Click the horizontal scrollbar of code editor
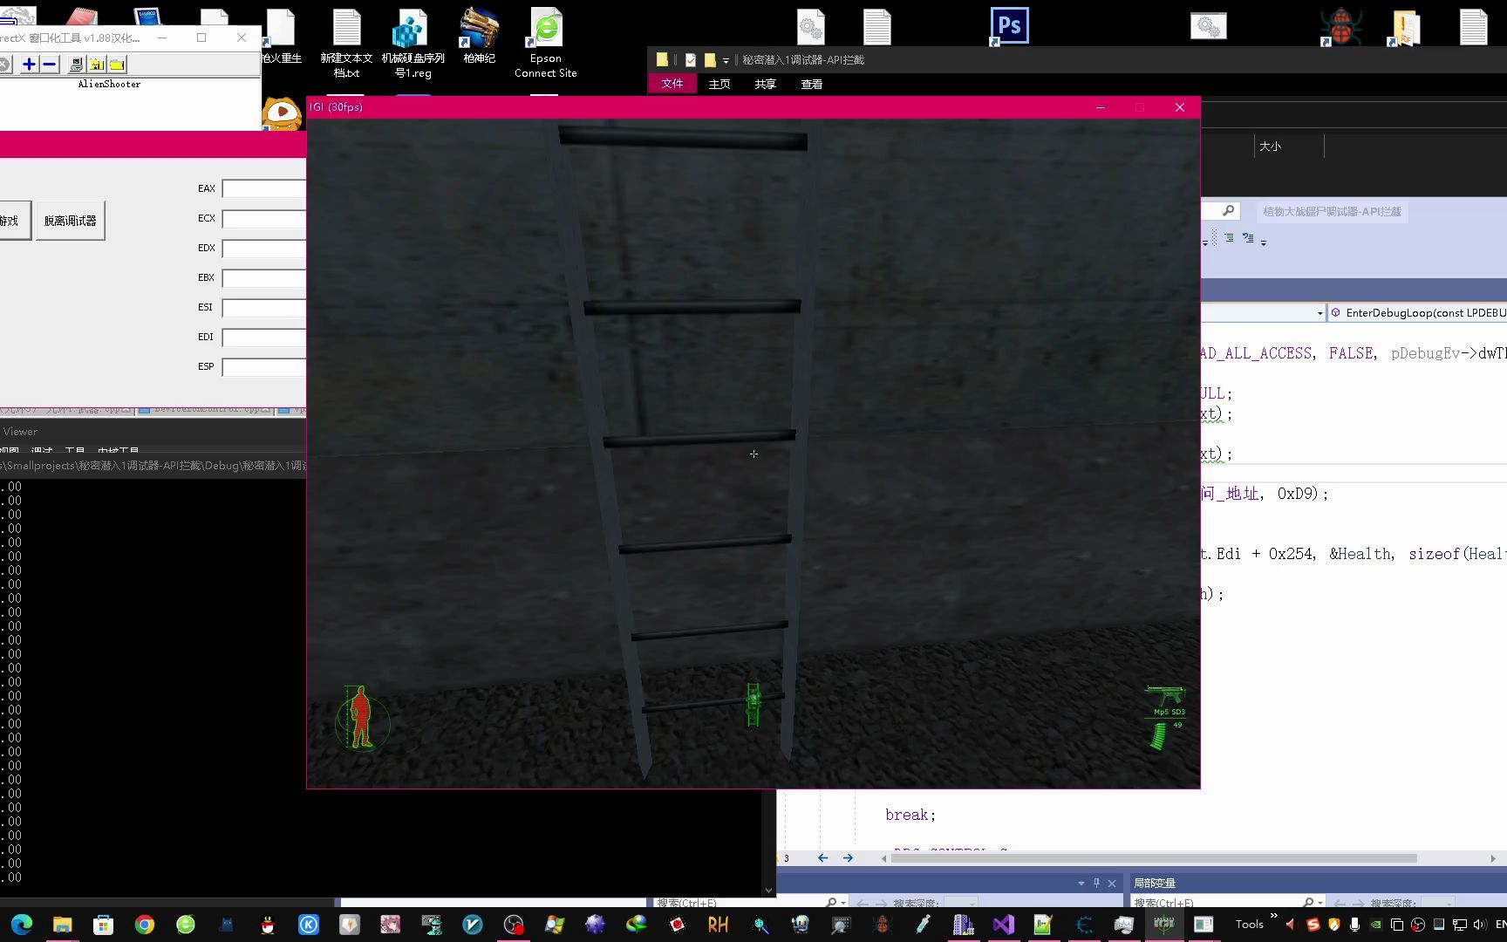1507x942 pixels. click(1153, 858)
